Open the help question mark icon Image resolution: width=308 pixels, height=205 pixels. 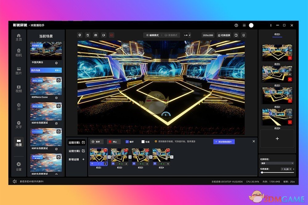(x=236, y=25)
